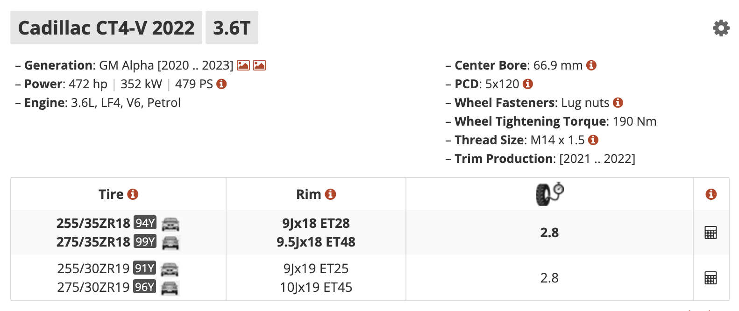Show Thread Size info icon
The width and height of the screenshot is (739, 311).
pyautogui.click(x=593, y=140)
